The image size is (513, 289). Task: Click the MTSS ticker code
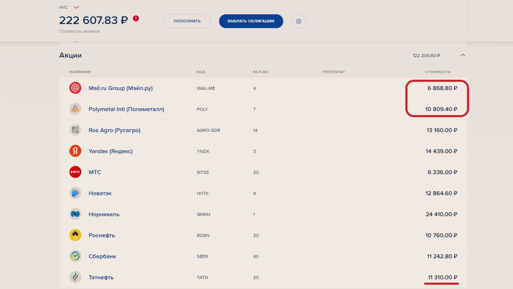coord(203,172)
